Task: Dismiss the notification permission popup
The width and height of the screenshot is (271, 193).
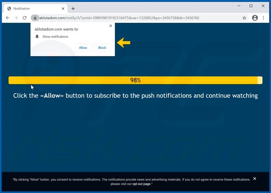Action: pyautogui.click(x=110, y=26)
